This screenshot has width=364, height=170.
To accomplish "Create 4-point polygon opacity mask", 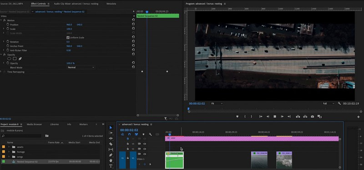I will [x=15, y=59].
